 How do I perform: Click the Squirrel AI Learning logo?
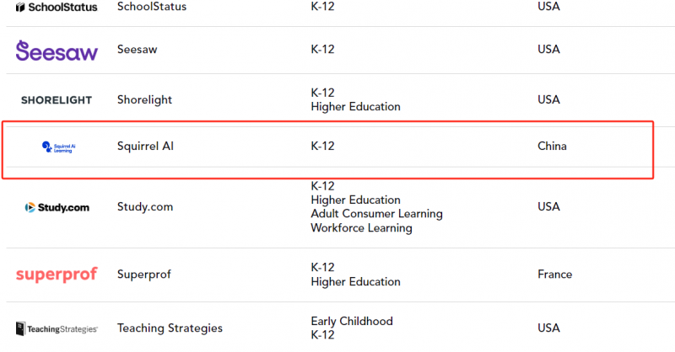58,147
